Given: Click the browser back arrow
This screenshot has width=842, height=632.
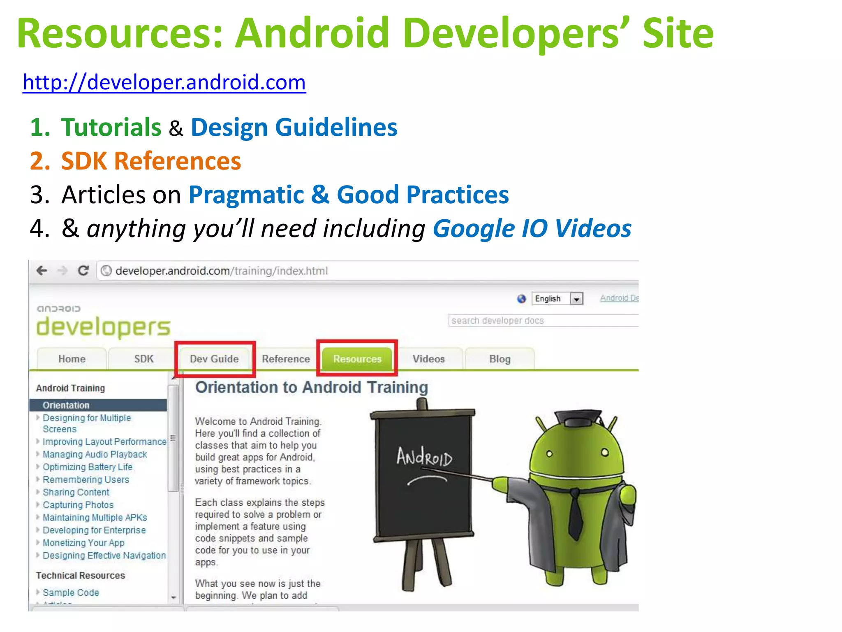Looking at the screenshot, I should click(42, 270).
